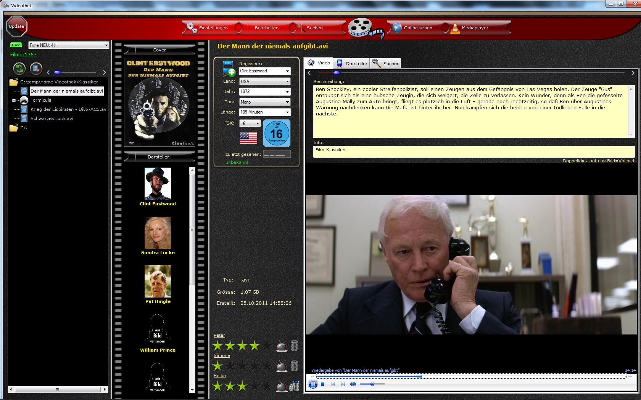Click the film stop icon beside refresh
This screenshot has height=400, width=641.
point(36,69)
